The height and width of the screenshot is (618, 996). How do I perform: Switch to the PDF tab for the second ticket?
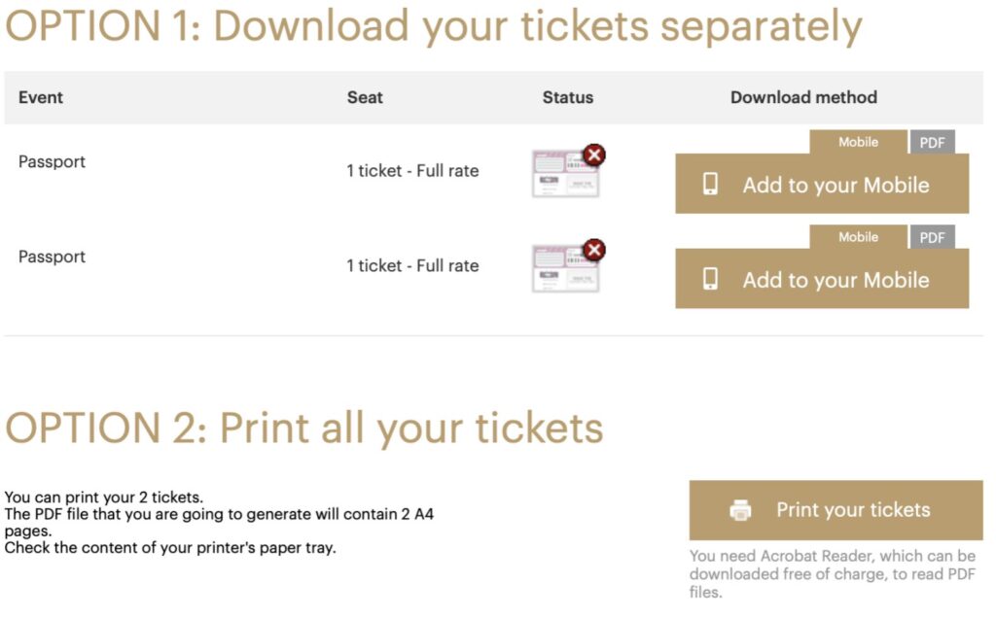[x=932, y=237]
